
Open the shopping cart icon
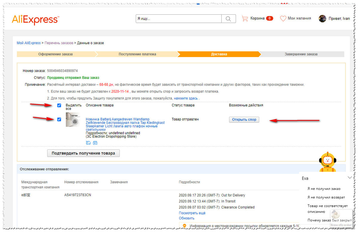point(245,19)
